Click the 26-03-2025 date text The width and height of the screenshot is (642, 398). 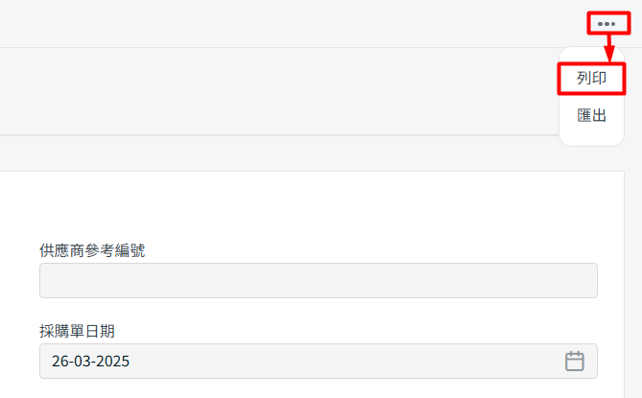click(90, 362)
